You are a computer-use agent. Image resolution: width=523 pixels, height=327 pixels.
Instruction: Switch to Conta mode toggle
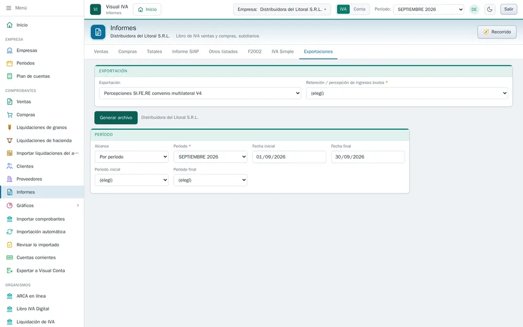[359, 9]
